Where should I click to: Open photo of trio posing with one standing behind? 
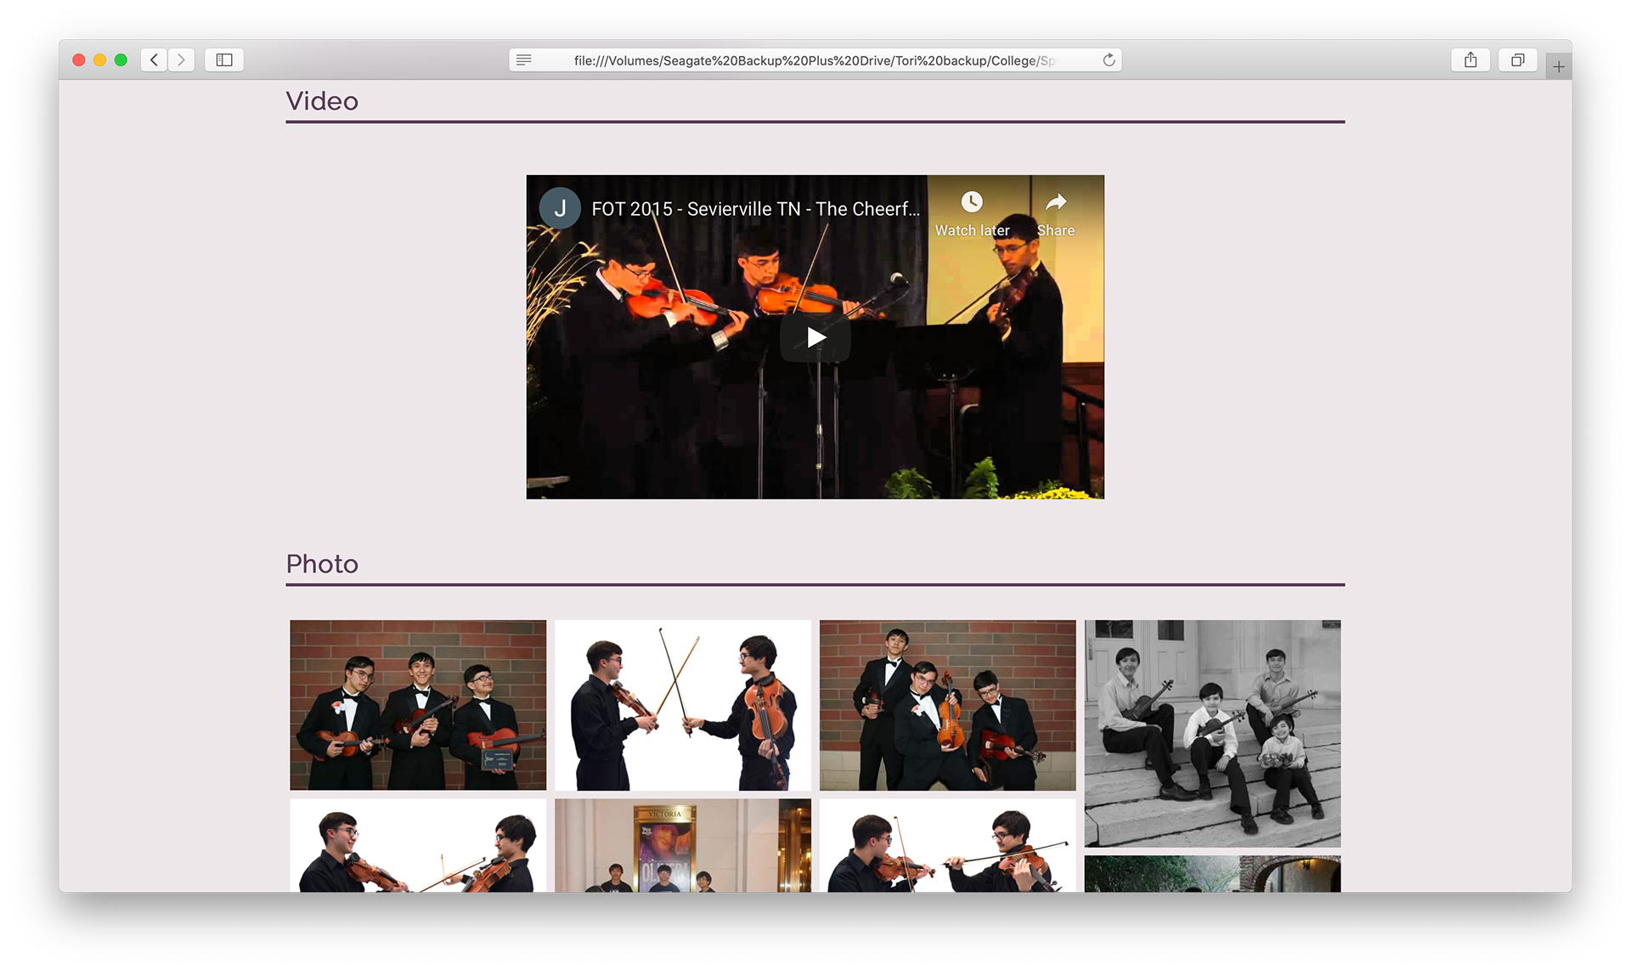coord(948,705)
